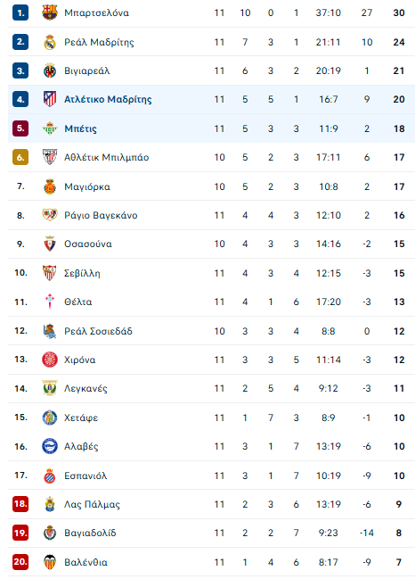
Task: Click the Celta pink cross crest
Action: point(49,302)
